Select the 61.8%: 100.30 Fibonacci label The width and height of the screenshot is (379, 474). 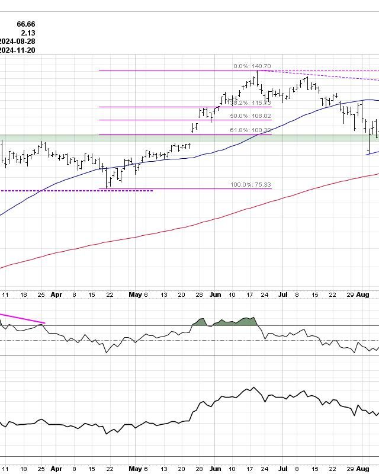tap(250, 130)
